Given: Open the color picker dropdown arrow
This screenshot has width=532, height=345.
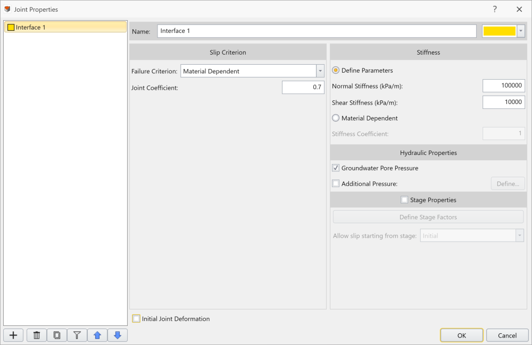Looking at the screenshot, I should 521,31.
